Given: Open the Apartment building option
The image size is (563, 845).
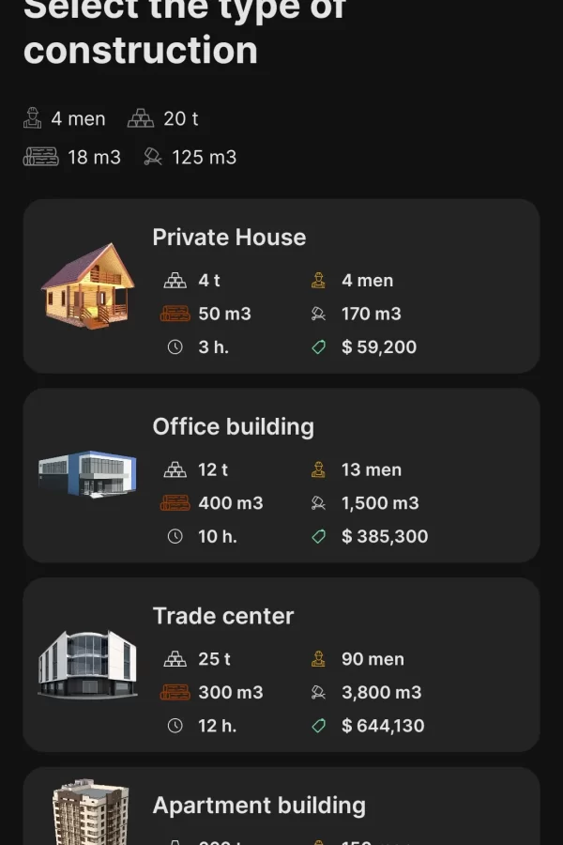Looking at the screenshot, I should (259, 806).
